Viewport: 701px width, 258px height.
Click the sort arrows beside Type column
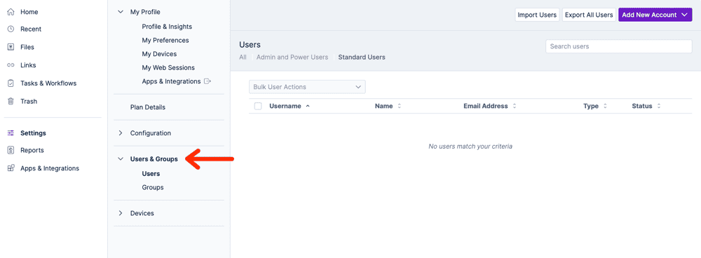(x=605, y=107)
